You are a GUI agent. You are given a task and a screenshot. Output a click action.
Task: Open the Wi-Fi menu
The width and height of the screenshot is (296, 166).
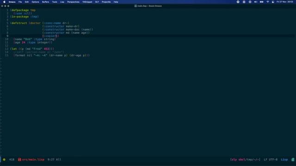click(267, 2)
